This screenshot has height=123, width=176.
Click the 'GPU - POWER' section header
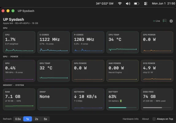pos(10,57)
